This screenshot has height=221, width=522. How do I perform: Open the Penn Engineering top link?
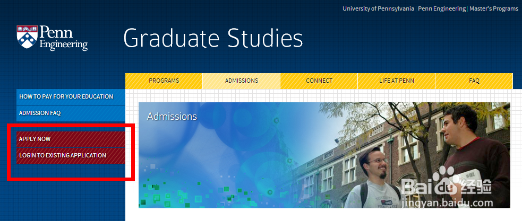442,8
